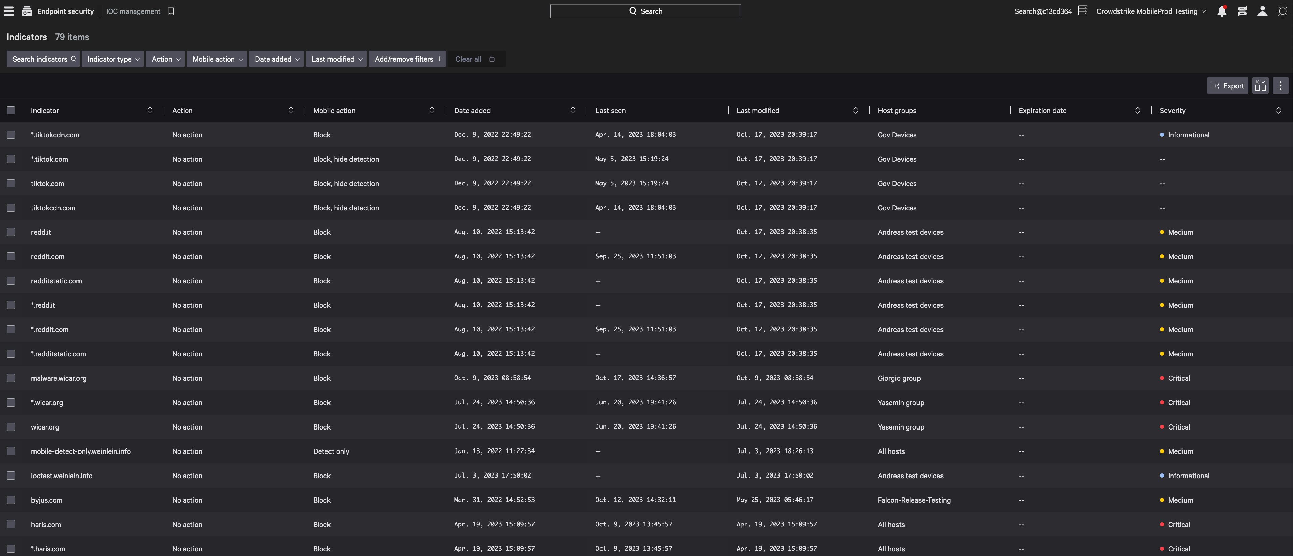Select the reddit.com row checkbox
1293x556 pixels.
[x=10, y=256]
